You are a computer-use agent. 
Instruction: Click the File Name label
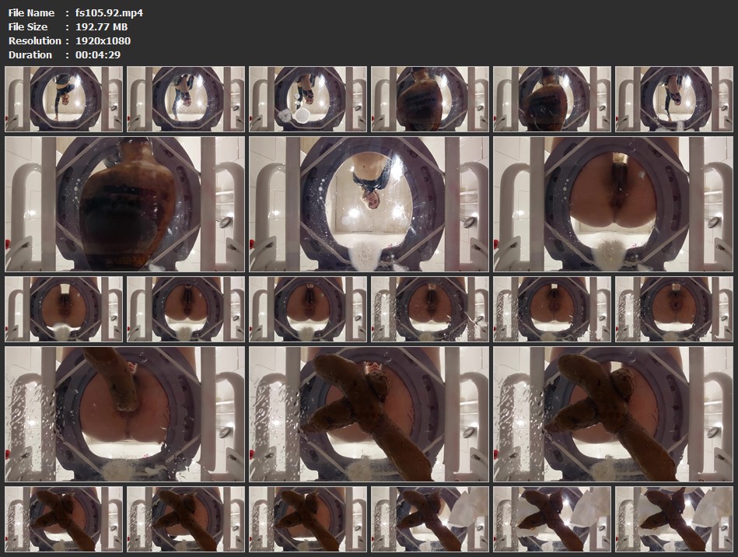coord(31,13)
